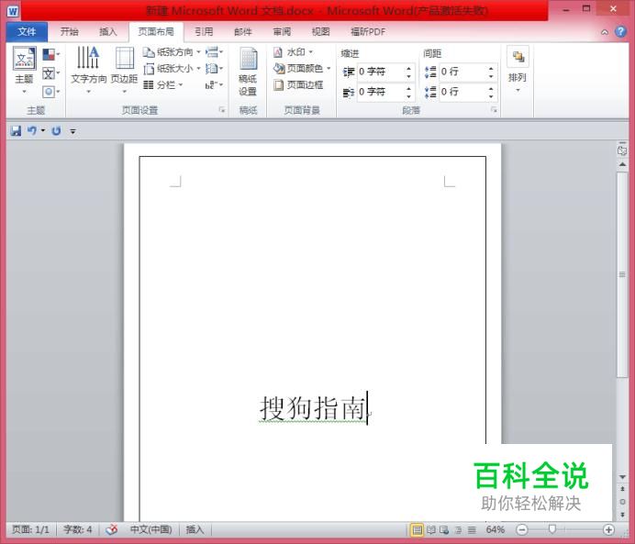Open the Columns (分栏) dropdown
The width and height of the screenshot is (635, 544).
(x=163, y=85)
